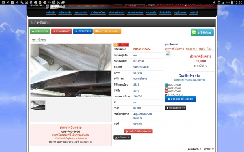Viewport: 244px width, 152px height.
Task: Click the red star button
Action: [x=61, y=31]
